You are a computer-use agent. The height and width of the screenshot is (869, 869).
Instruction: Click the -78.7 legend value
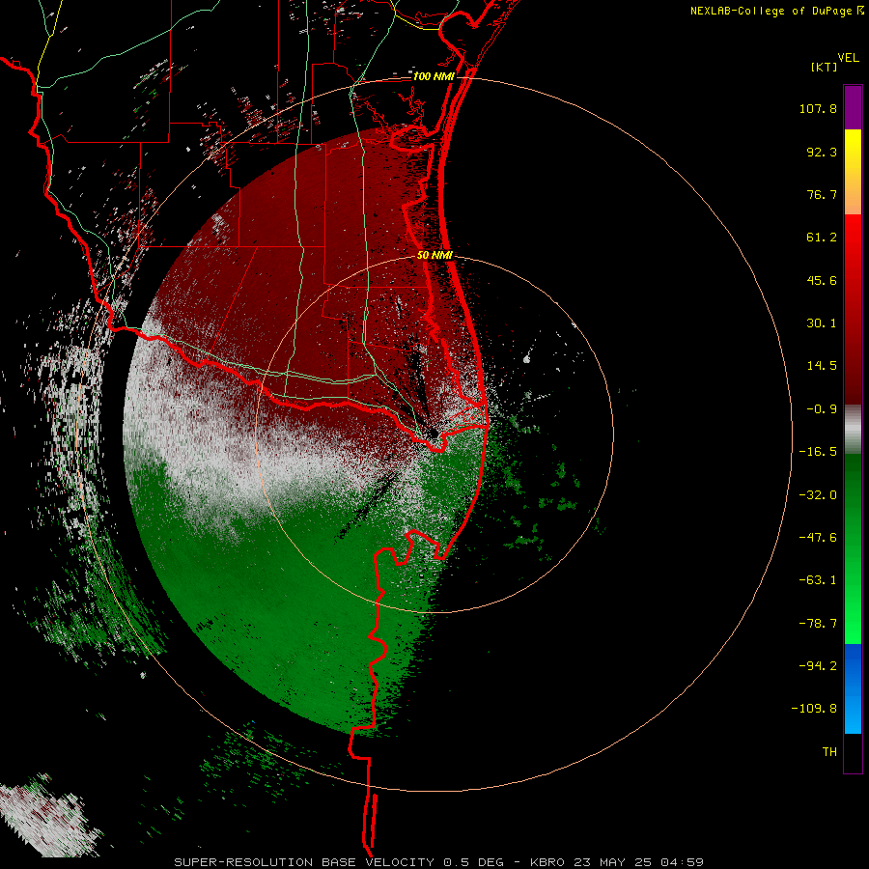(818, 624)
